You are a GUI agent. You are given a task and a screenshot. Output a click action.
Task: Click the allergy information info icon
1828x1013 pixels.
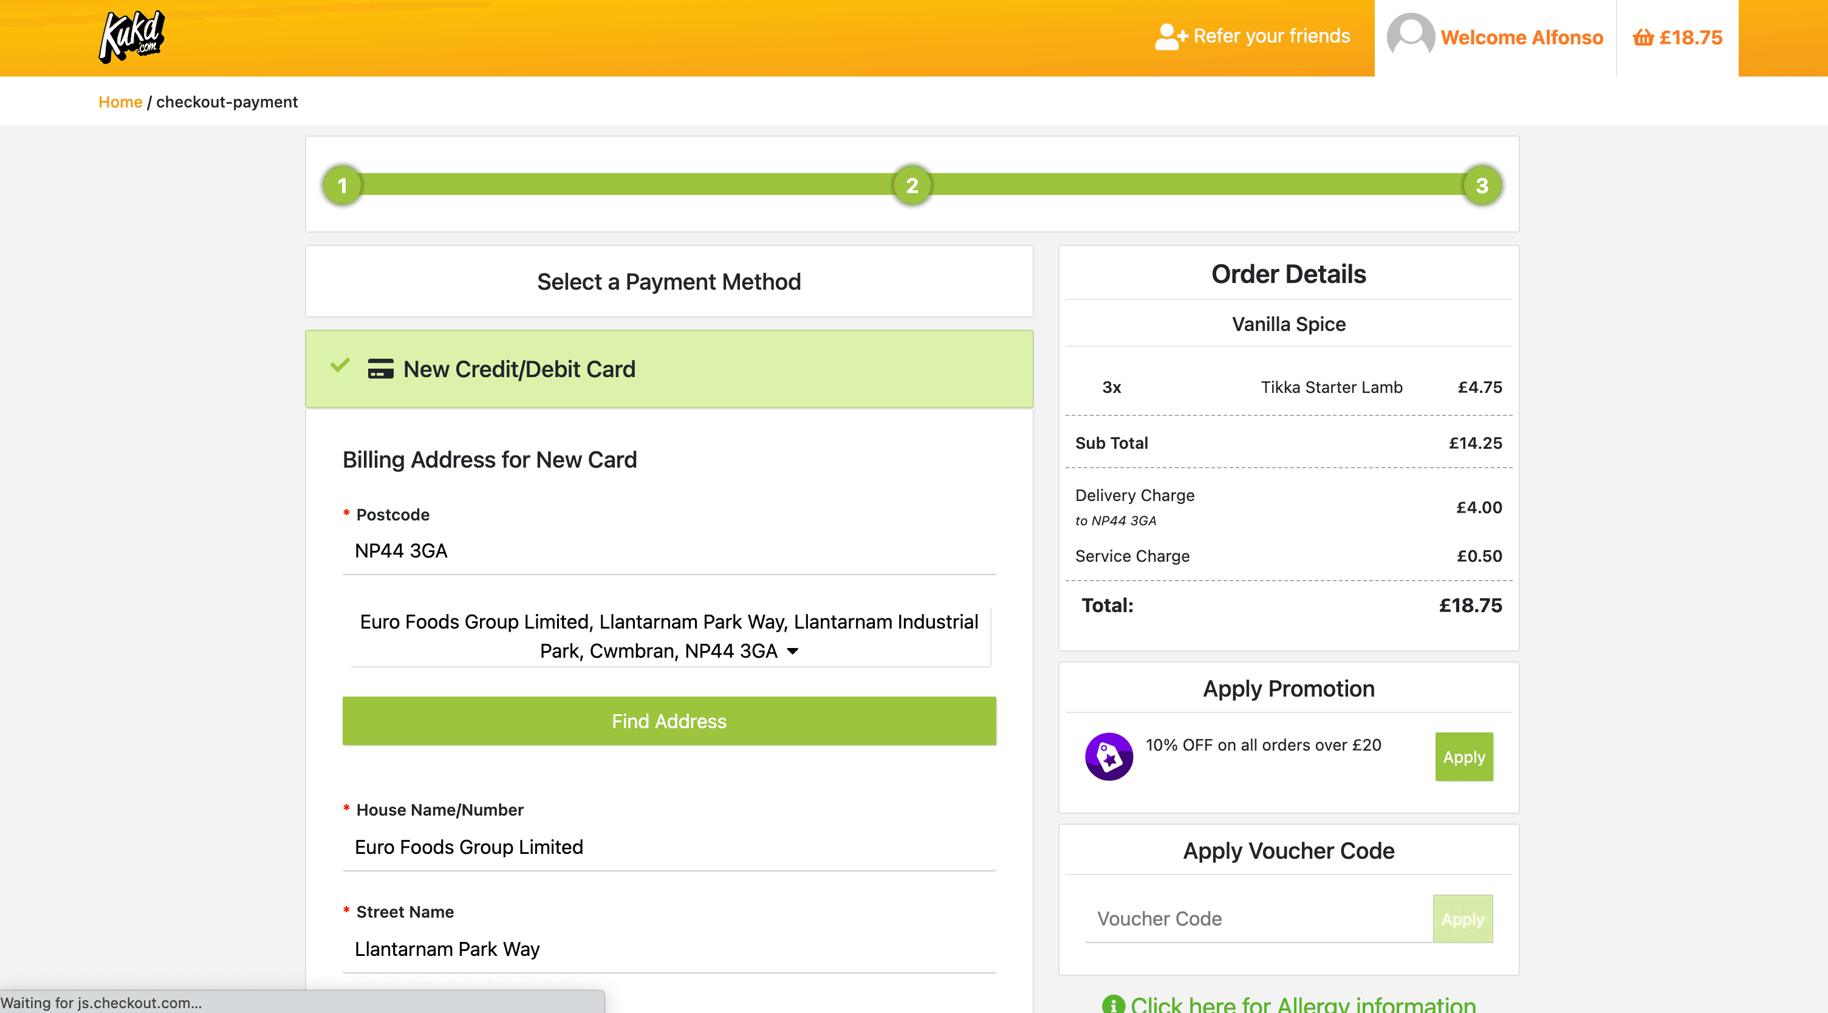(x=1113, y=1004)
